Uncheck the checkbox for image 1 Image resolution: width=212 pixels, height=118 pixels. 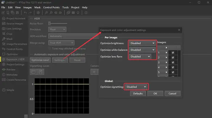[173, 53]
